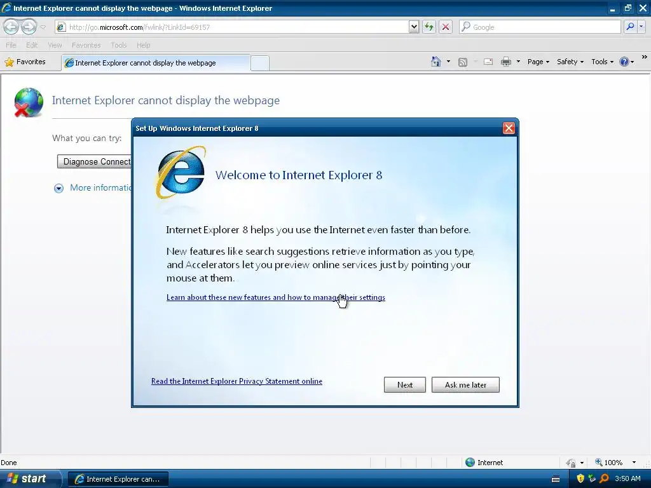Image resolution: width=651 pixels, height=488 pixels.
Task: Click the Ask me later button
Action: [x=465, y=384]
